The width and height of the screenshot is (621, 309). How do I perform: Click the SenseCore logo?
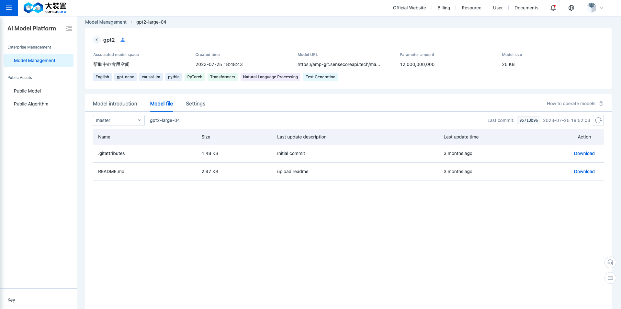point(45,8)
